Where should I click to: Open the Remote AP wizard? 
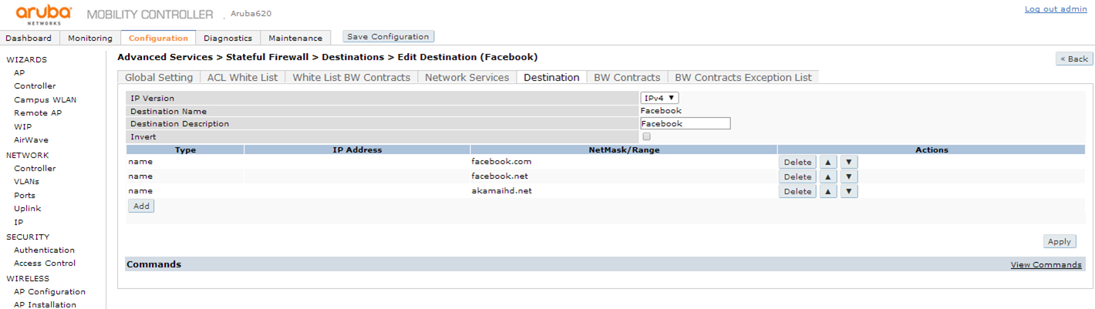click(38, 113)
